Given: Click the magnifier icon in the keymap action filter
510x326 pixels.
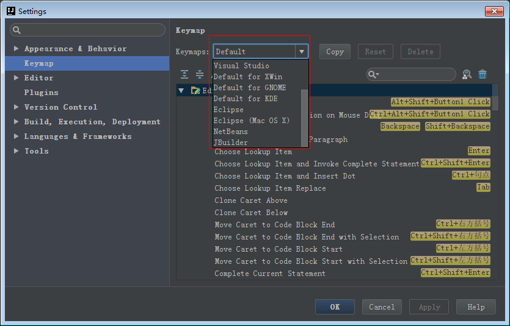Looking at the screenshot, I should [x=373, y=74].
